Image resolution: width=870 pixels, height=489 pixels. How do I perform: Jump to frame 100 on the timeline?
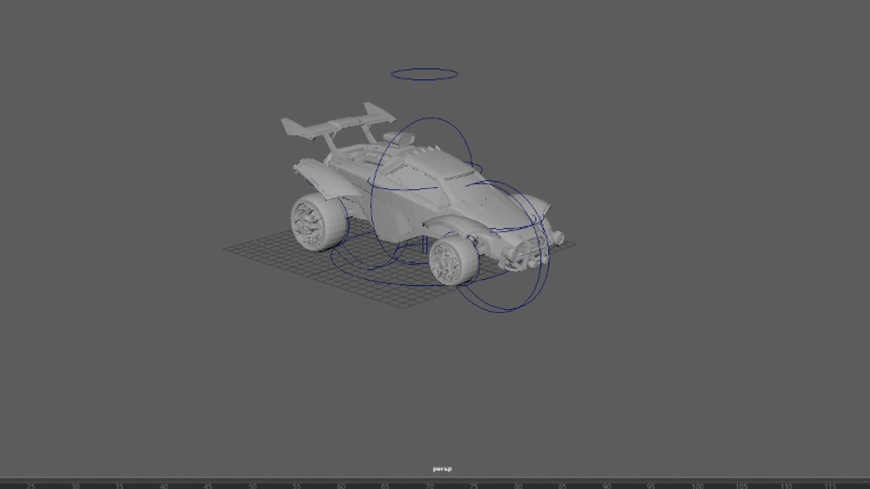point(697,485)
